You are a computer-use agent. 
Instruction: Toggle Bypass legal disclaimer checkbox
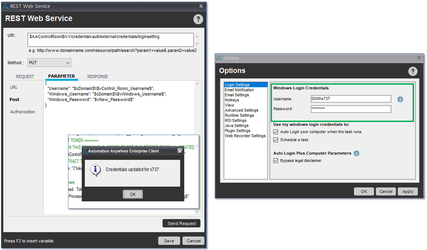click(x=276, y=160)
